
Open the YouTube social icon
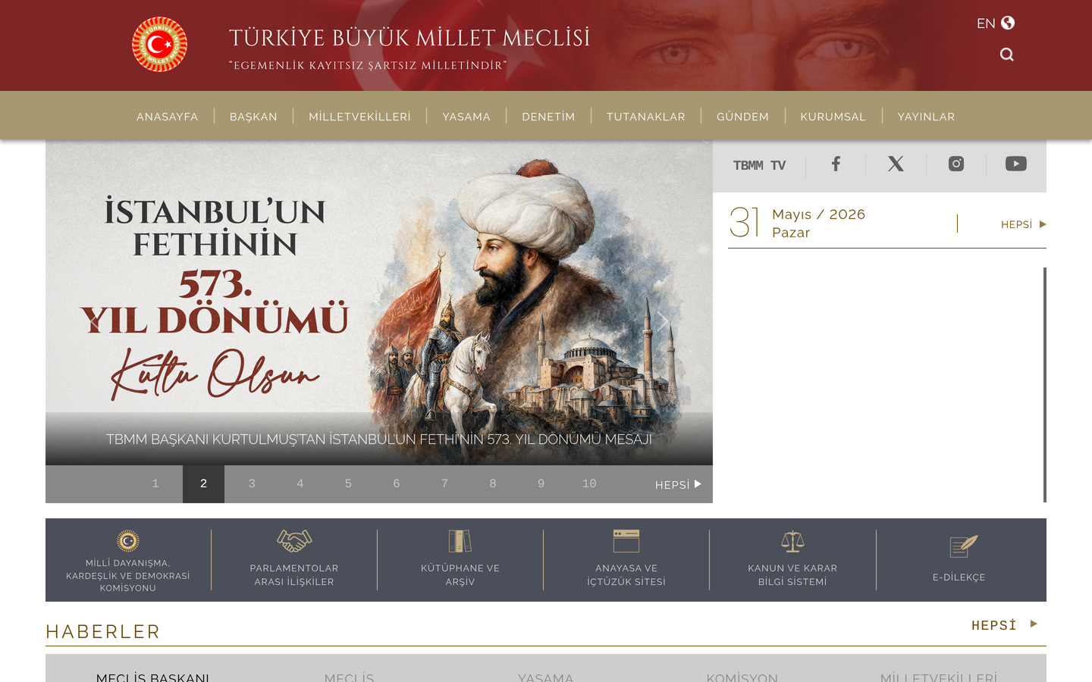[x=1016, y=164]
